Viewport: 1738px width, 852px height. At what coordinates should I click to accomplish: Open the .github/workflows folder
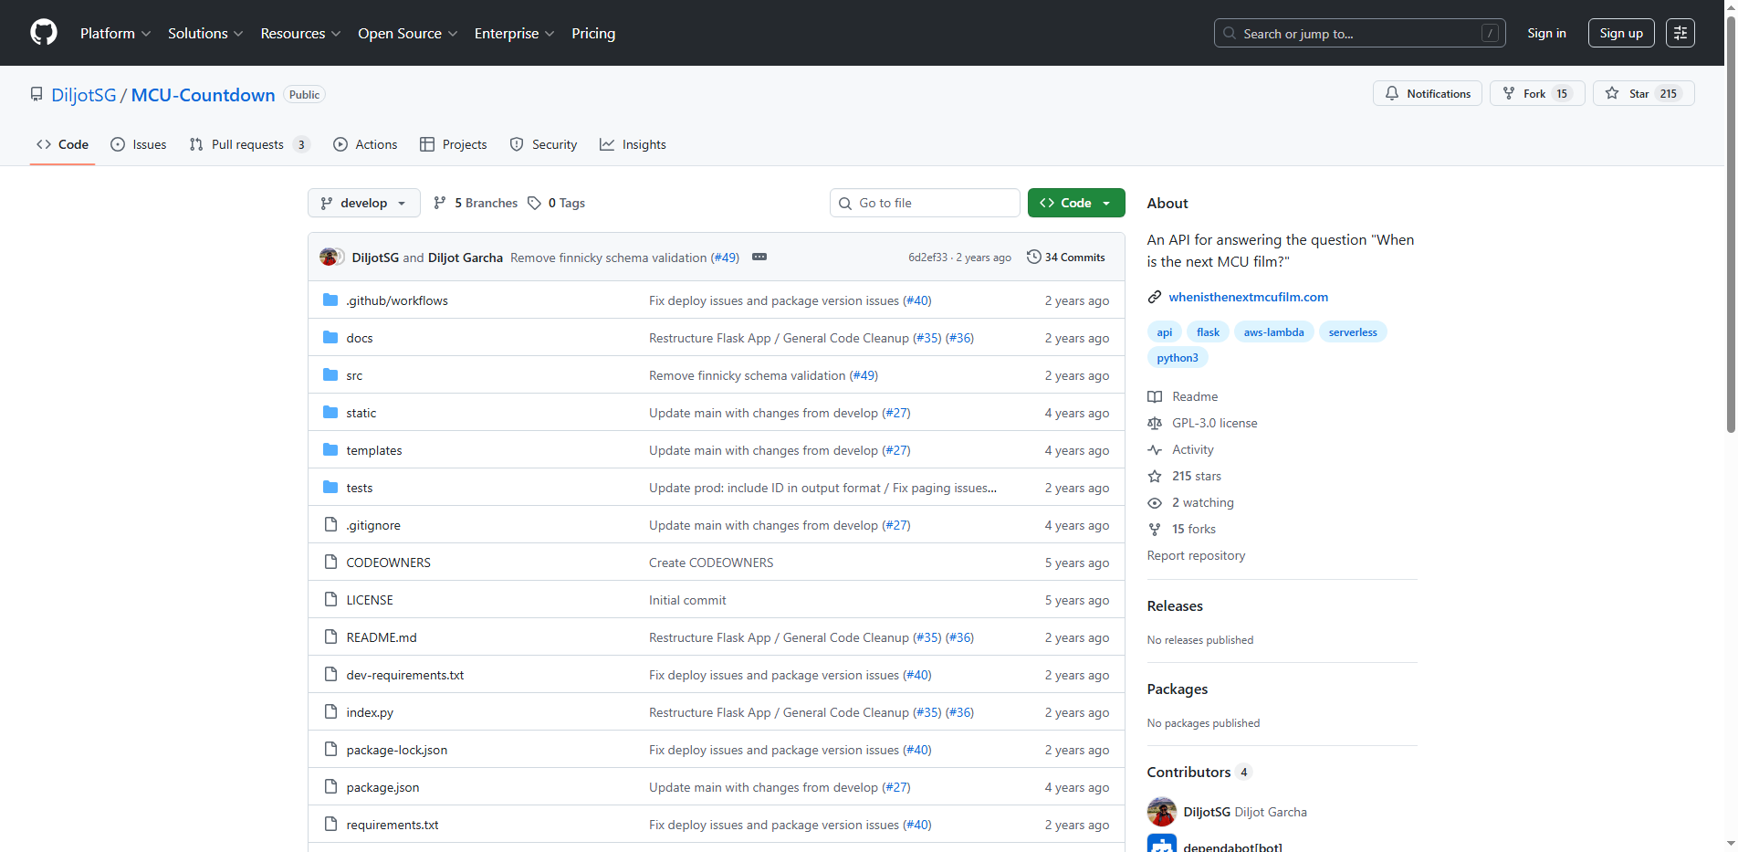397,300
